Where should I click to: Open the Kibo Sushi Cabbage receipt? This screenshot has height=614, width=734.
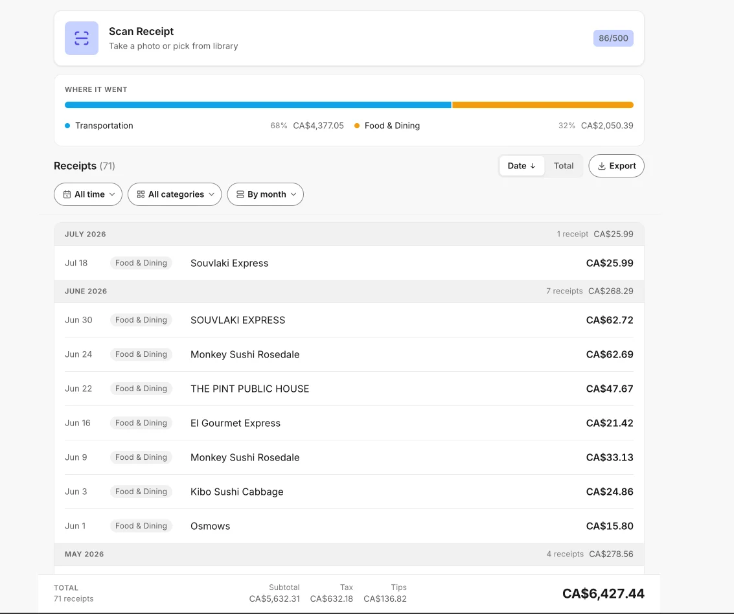click(x=349, y=492)
